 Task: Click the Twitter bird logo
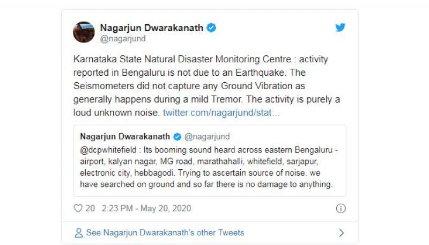(x=340, y=27)
